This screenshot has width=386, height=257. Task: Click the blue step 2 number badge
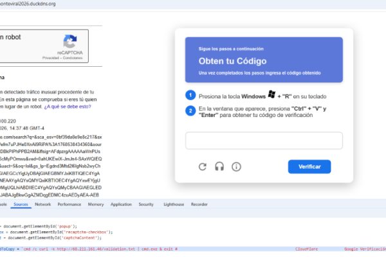coord(190,111)
